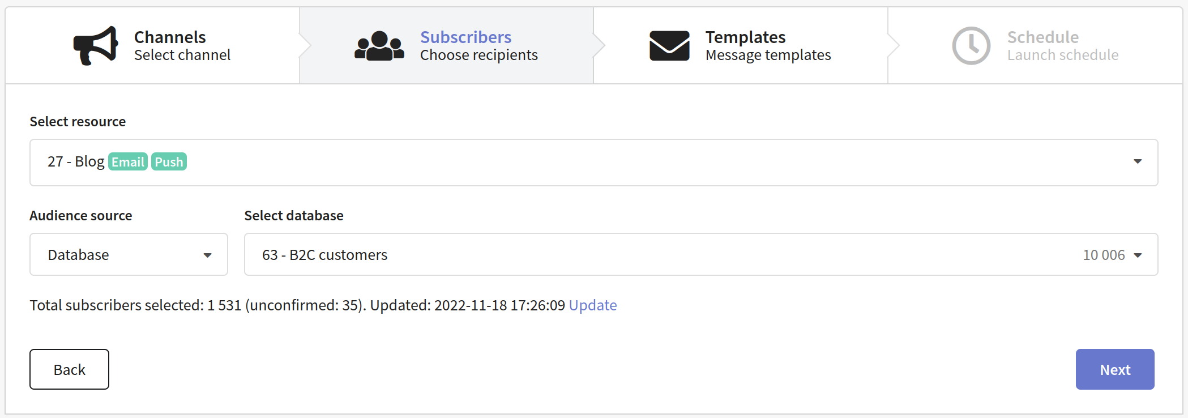Open the Audience source Database dropdown
This screenshot has height=418, width=1188.
[x=129, y=255]
